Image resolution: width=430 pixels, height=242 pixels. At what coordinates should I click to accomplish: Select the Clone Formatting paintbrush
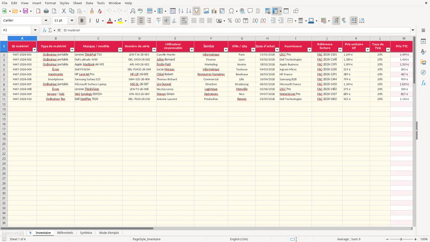(x=92, y=11)
